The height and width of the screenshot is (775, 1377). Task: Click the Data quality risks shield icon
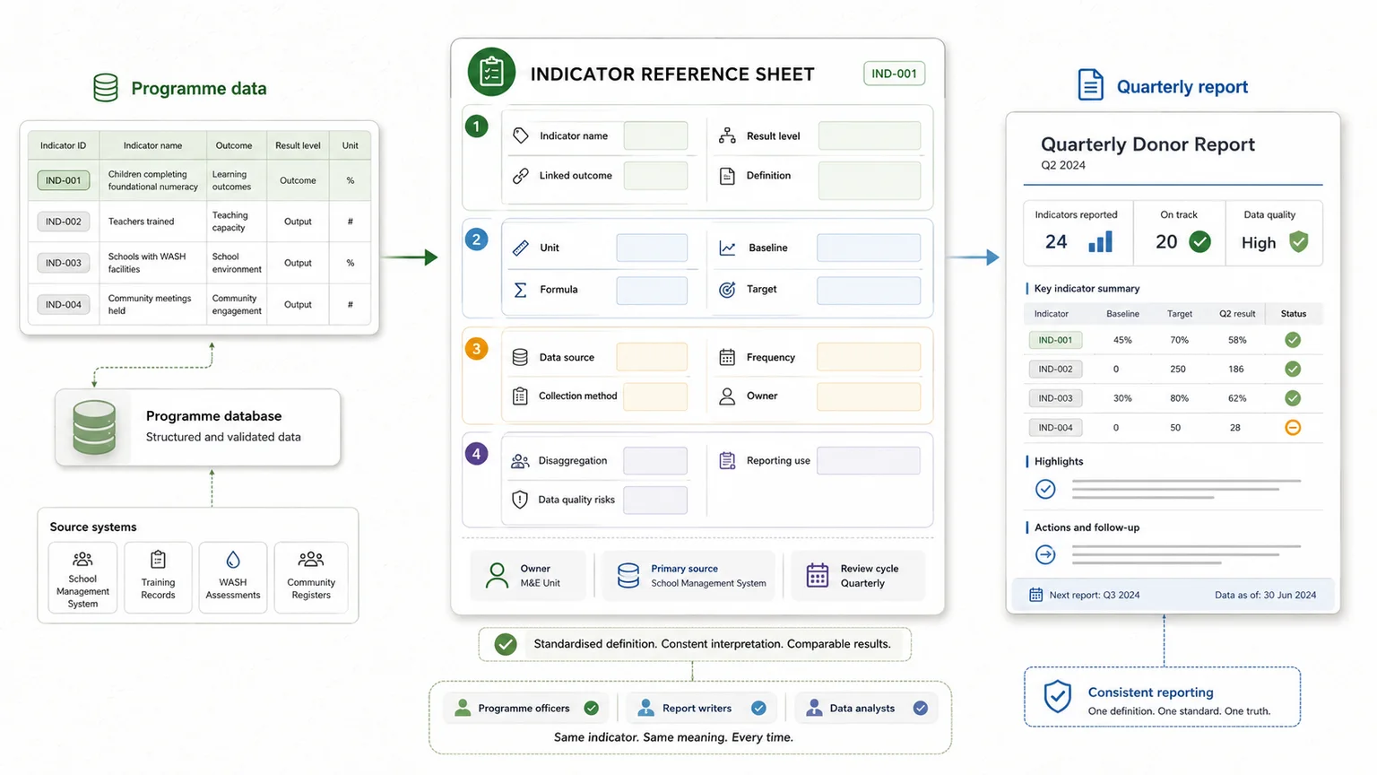coord(520,500)
